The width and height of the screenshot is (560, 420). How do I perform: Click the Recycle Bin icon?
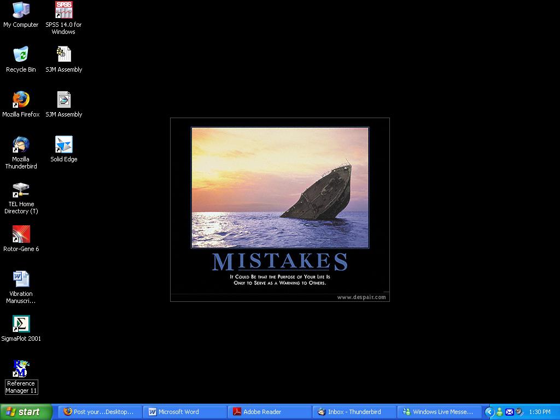click(x=21, y=60)
